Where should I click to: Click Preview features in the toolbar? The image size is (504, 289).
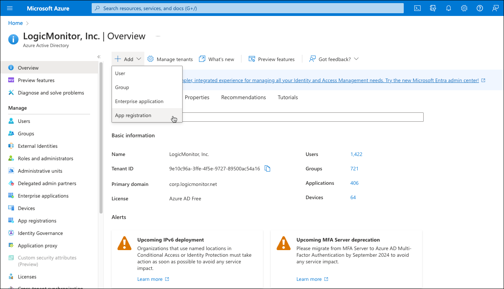point(272,59)
